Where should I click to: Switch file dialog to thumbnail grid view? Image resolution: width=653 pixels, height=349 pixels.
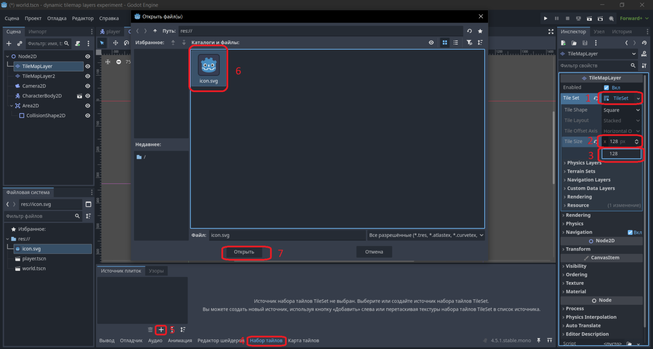click(445, 42)
